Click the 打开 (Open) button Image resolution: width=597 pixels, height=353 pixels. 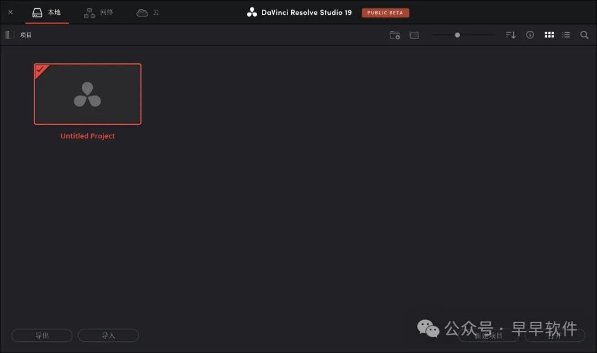pyautogui.click(x=555, y=335)
